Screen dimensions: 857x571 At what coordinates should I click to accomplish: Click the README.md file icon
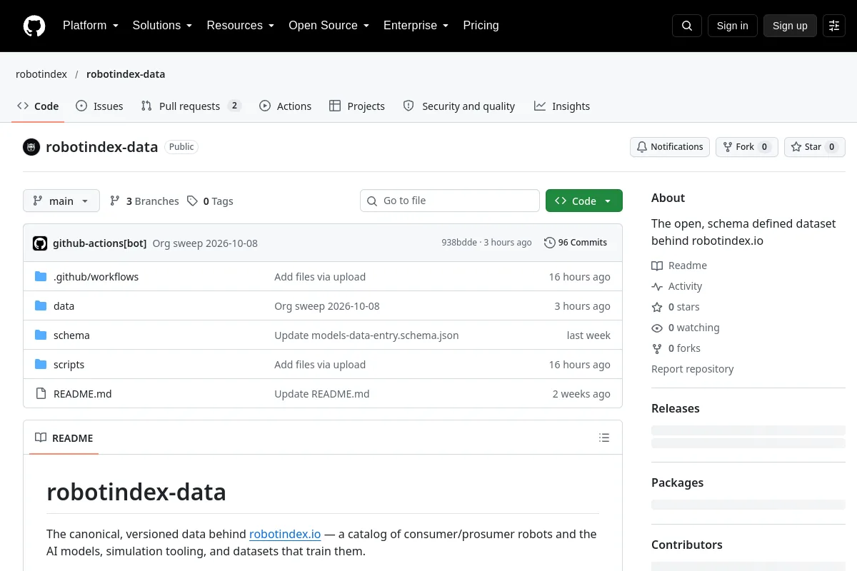(41, 394)
